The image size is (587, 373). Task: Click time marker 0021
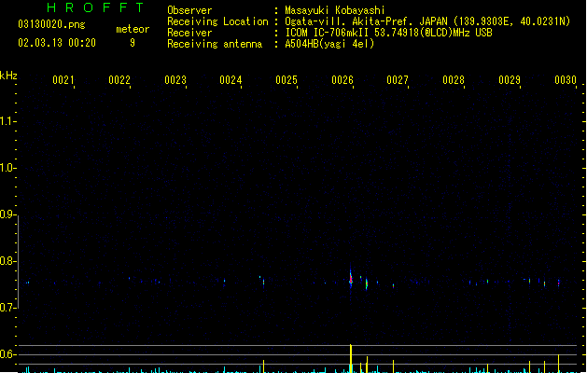point(63,80)
